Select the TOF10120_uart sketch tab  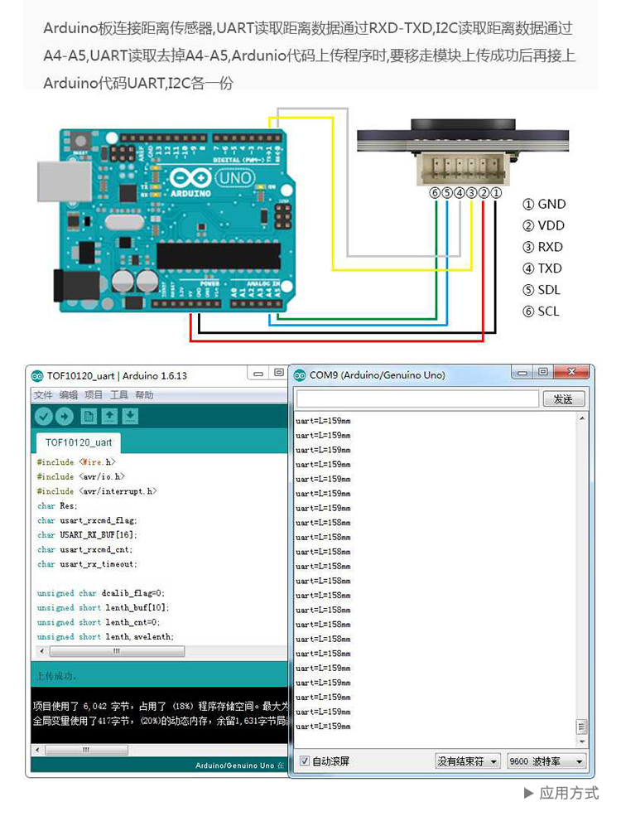point(79,442)
